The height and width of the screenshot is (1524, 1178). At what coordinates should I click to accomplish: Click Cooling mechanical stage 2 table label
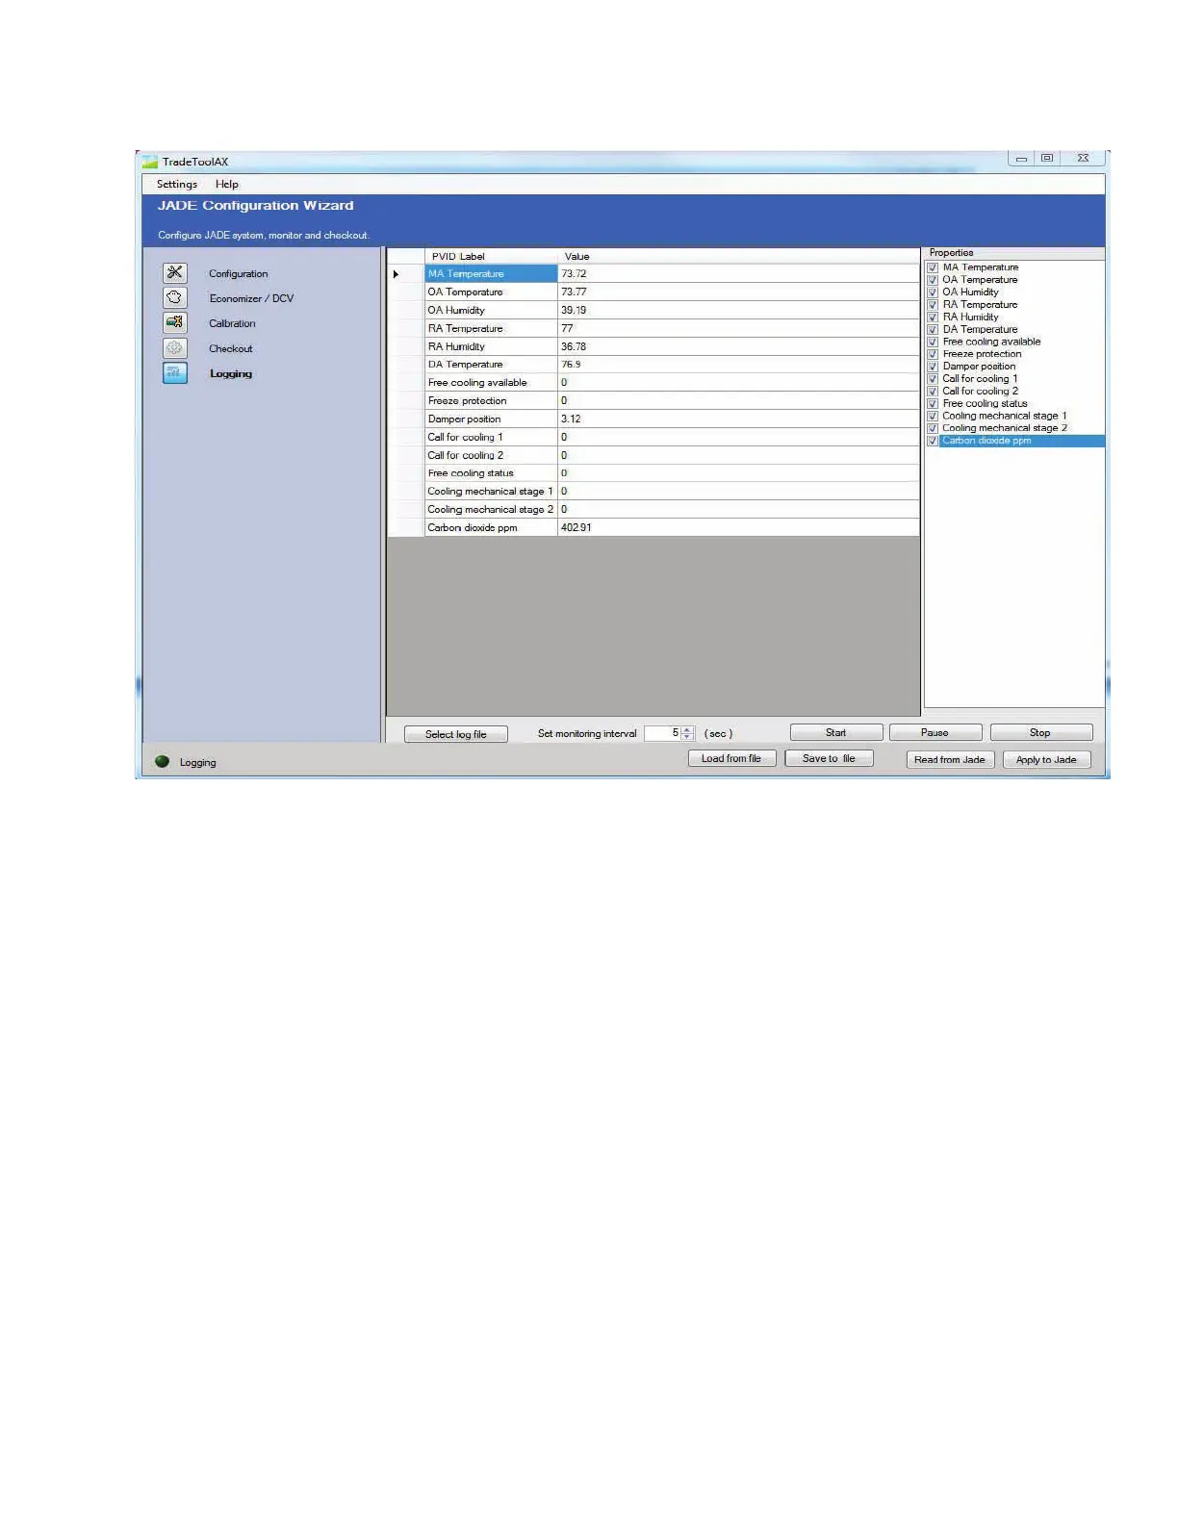491,509
